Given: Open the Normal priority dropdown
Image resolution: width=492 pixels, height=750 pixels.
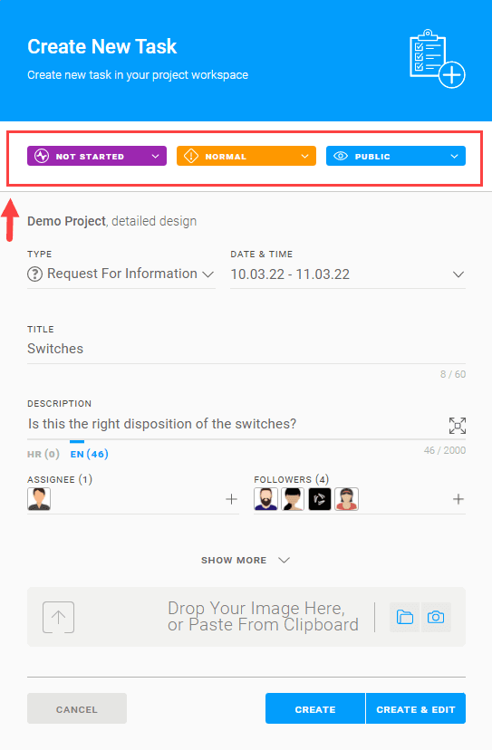Looking at the screenshot, I should 246,156.
